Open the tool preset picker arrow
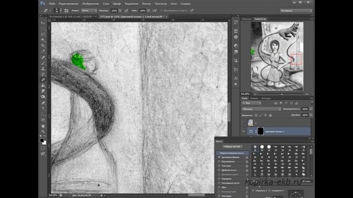353x198 pixels. pyautogui.click(x=50, y=10)
